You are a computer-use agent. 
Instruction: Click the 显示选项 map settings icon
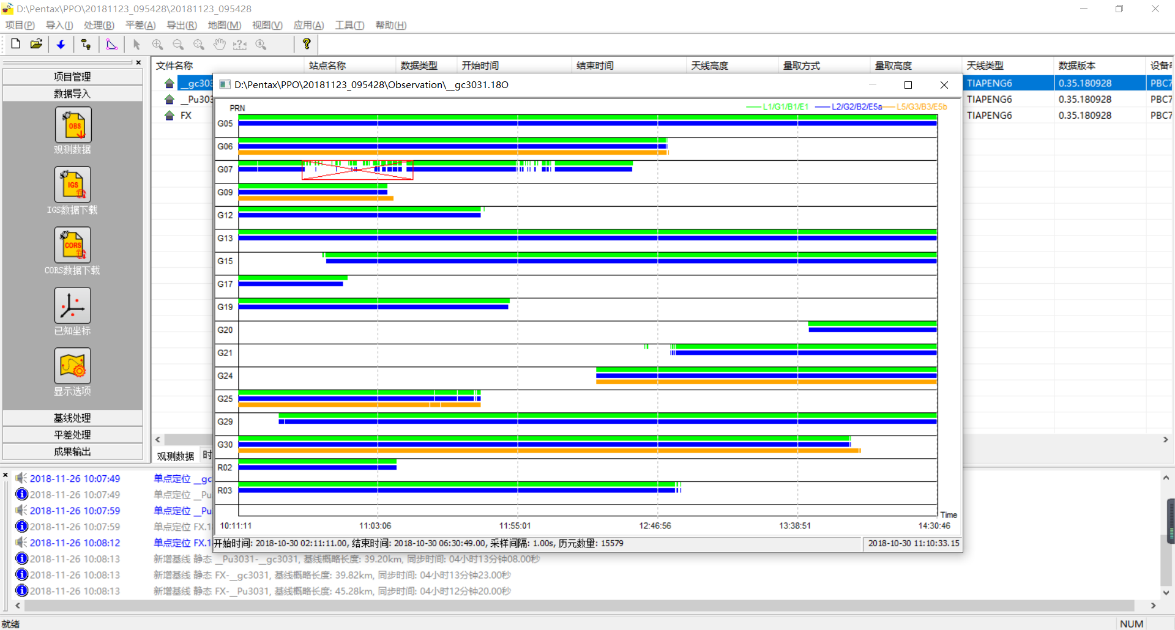point(73,366)
